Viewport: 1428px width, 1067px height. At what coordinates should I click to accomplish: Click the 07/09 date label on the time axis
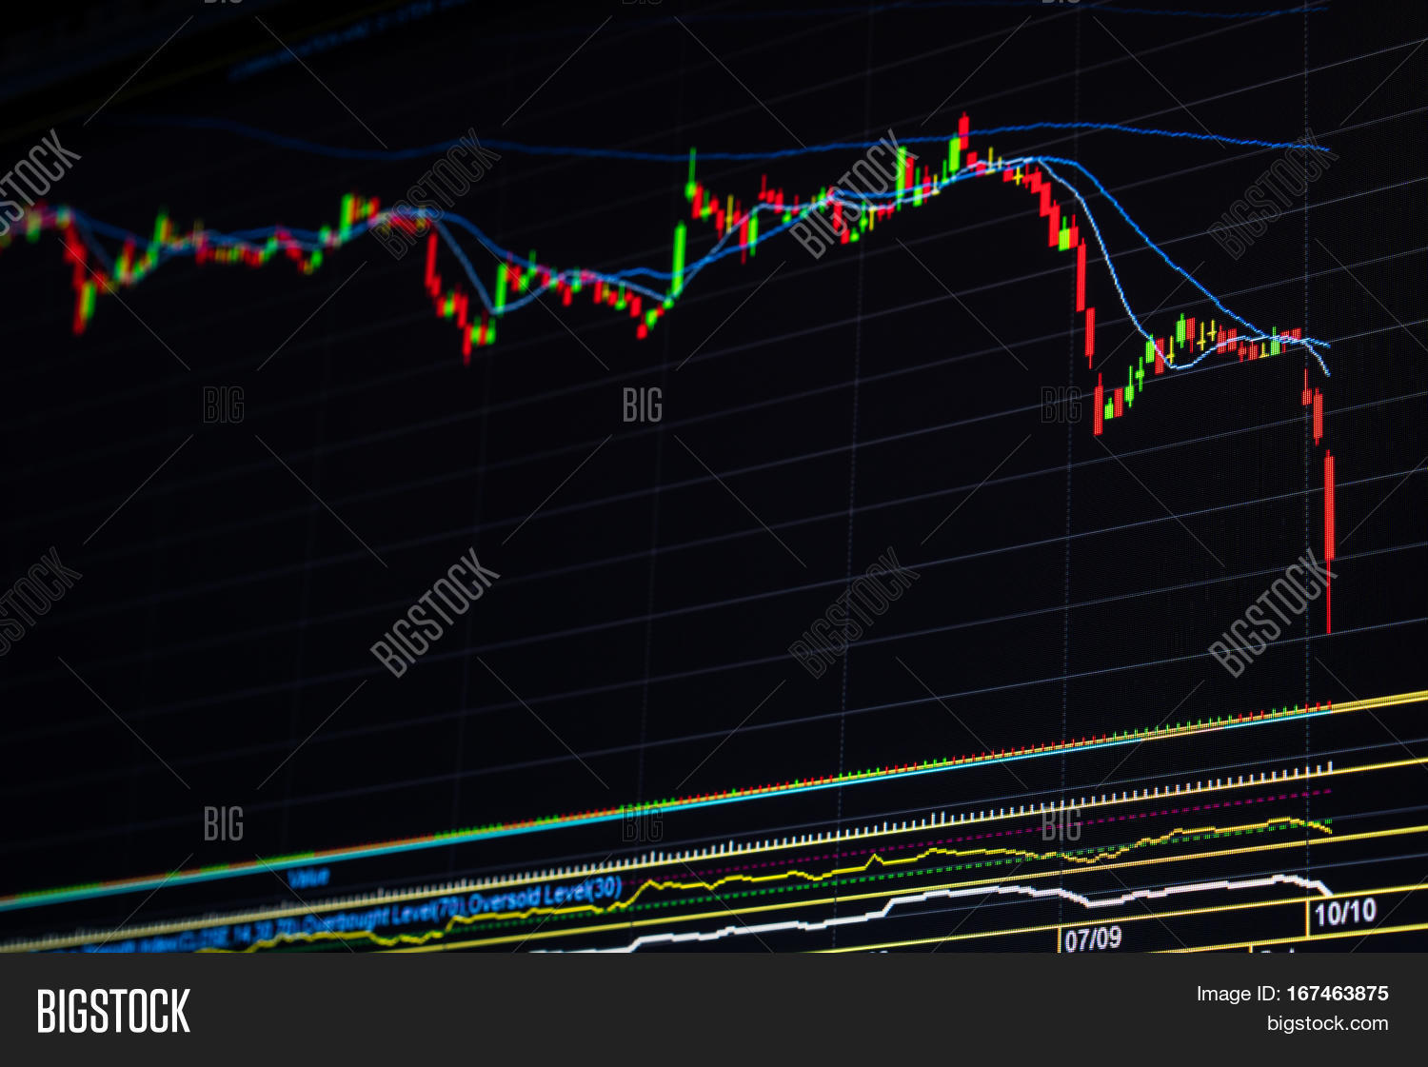(x=1093, y=939)
